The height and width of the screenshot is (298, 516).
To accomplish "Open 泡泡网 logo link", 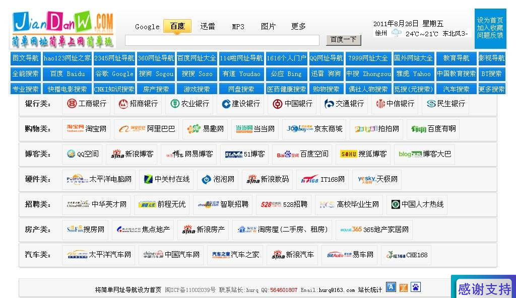I will coord(206,179).
